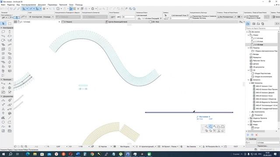Open the View Map in Navigator
This screenshot has height=157, width=280.
point(254,24)
